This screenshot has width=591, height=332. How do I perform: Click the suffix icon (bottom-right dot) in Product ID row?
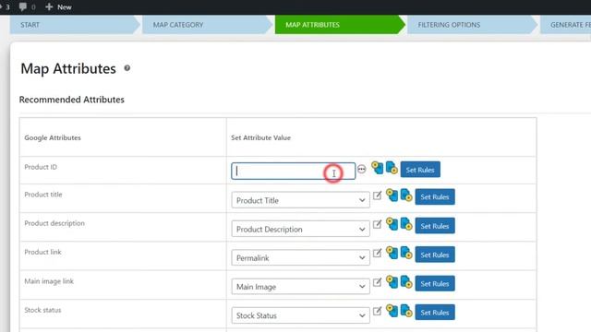[x=392, y=168]
